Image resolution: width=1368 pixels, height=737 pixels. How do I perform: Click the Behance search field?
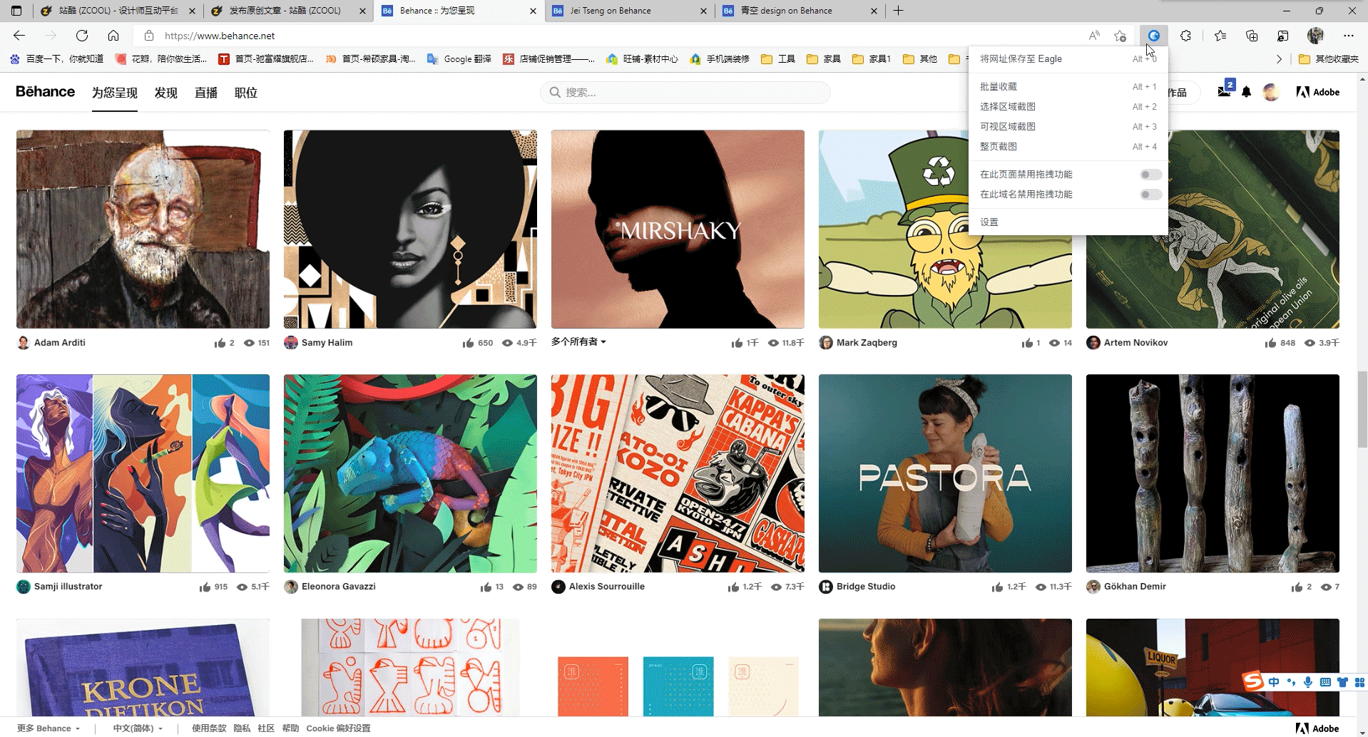coord(685,93)
